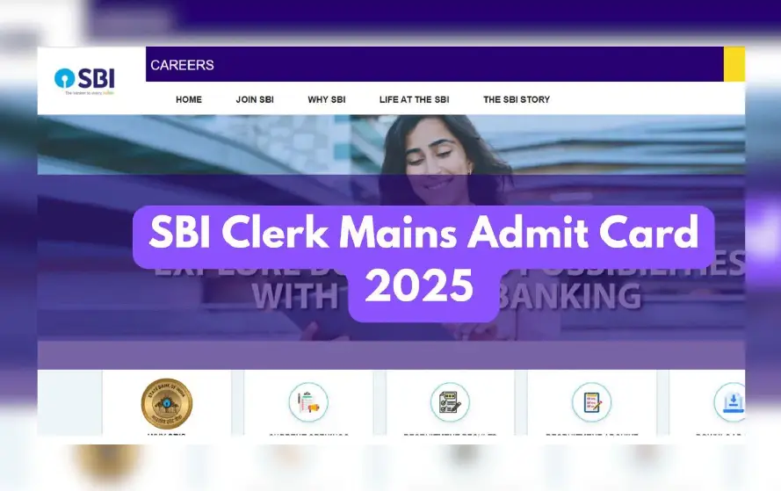Image resolution: width=781 pixels, height=491 pixels.
Task: Open the JOIN SBI menu
Action: [255, 99]
